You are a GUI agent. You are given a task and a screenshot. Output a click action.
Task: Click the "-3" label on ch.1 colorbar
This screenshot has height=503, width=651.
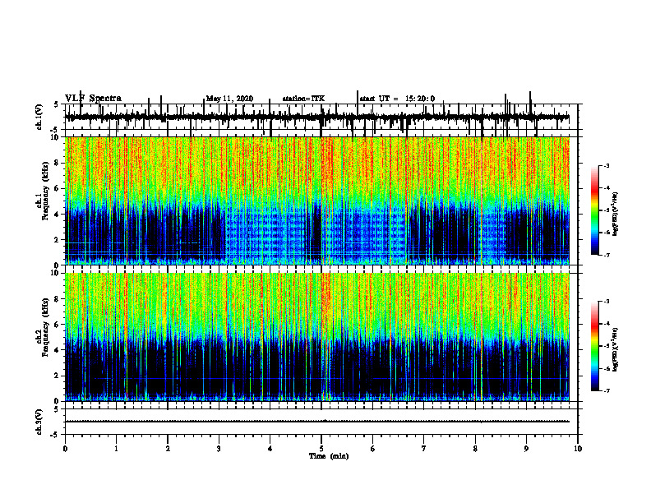tap(607, 166)
